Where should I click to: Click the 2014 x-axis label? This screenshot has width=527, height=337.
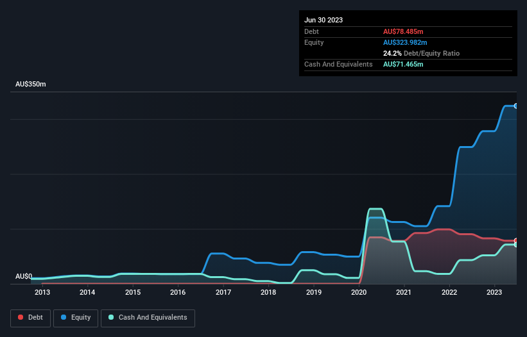(87, 292)
